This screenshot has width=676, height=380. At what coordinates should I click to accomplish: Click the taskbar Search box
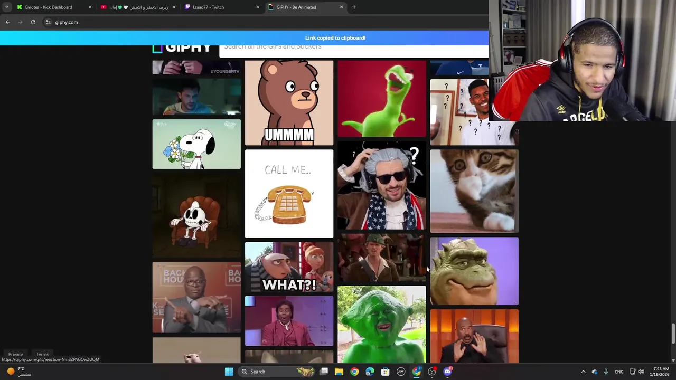pos(277,372)
